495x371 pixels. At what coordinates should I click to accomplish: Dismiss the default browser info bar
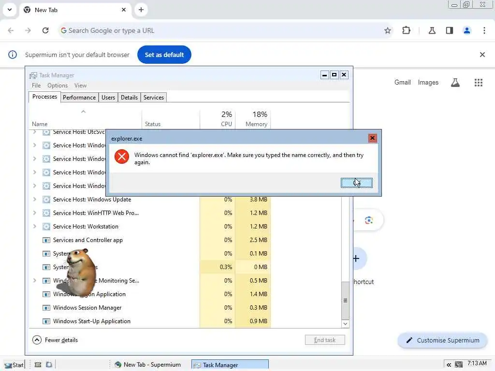482,55
